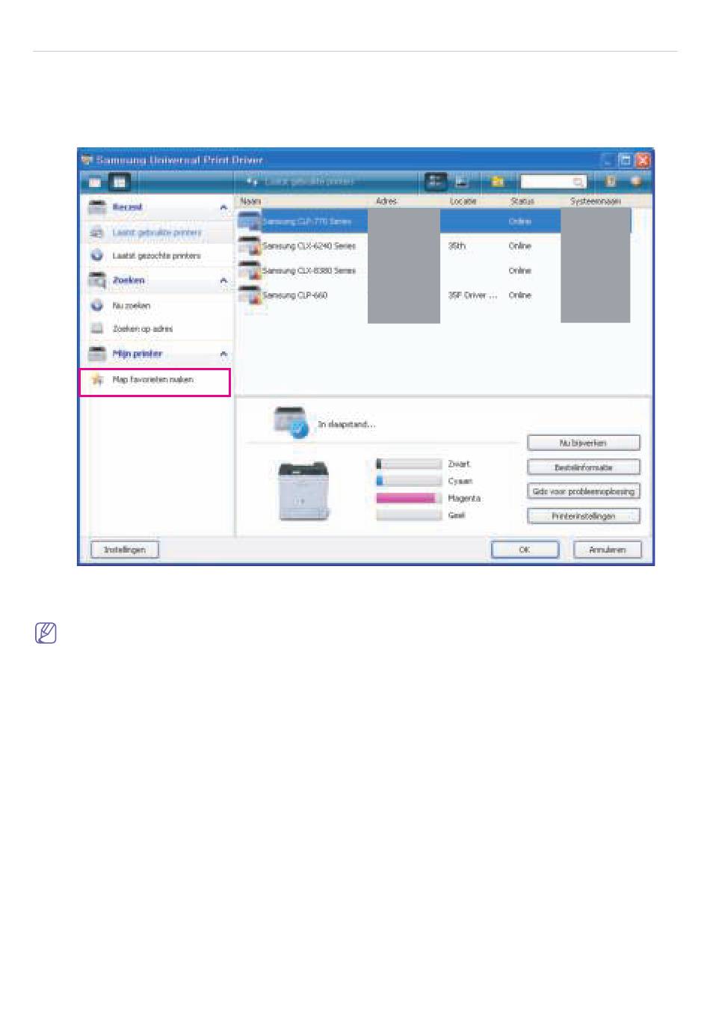Click the In slaapstand status text
The height and width of the screenshot is (1029, 710).
point(347,425)
